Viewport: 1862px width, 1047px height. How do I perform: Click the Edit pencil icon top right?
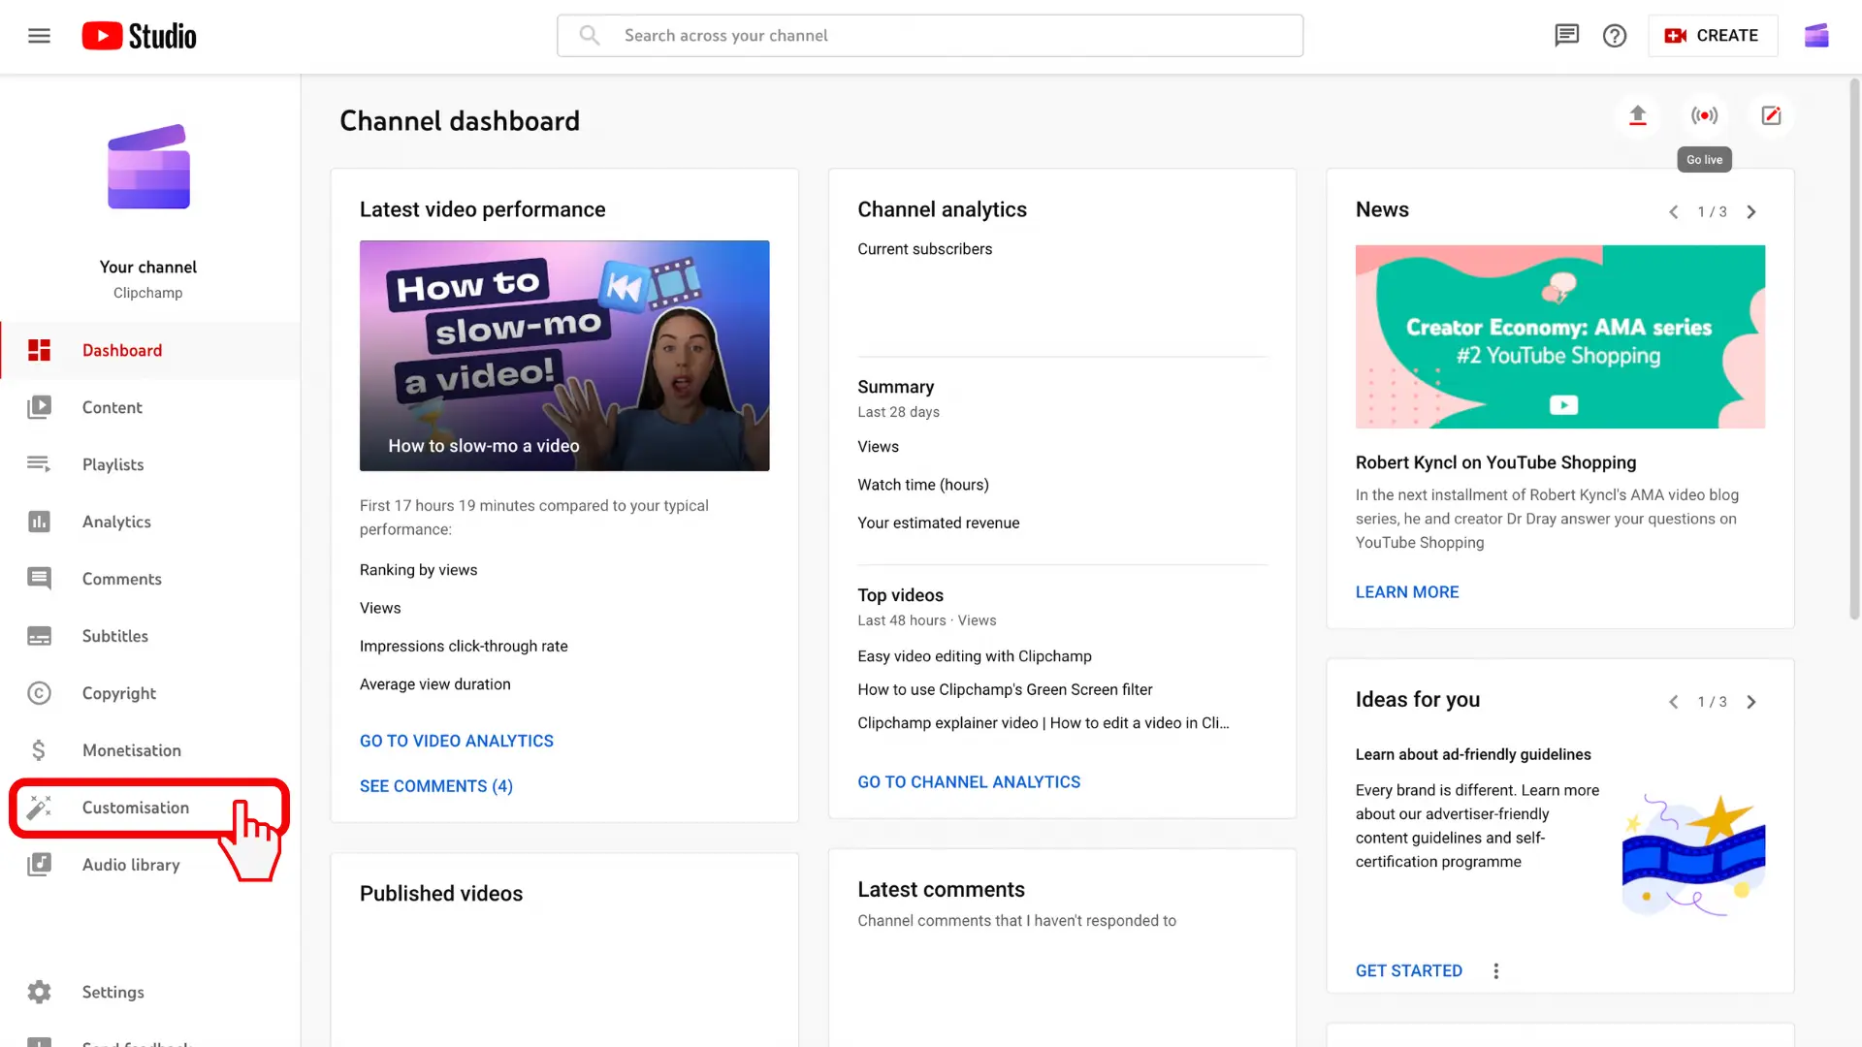(x=1771, y=115)
